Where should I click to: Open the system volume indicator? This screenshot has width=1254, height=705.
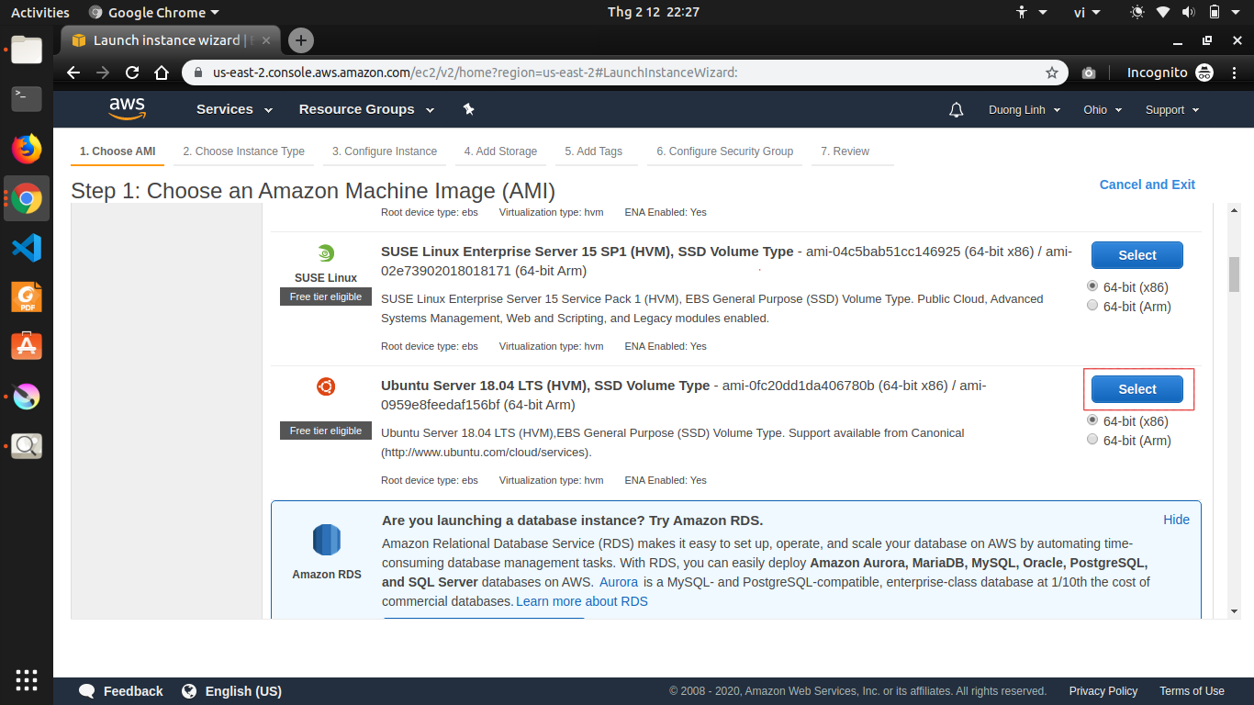point(1189,12)
